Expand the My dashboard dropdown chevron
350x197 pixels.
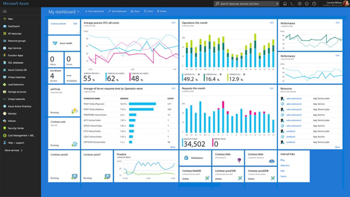click(x=78, y=12)
